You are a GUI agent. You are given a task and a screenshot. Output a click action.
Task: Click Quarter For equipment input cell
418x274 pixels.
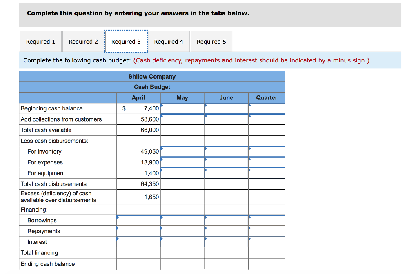(x=267, y=173)
